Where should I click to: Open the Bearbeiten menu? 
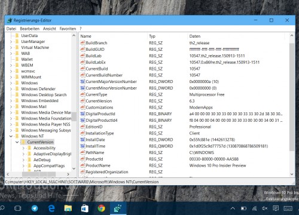[x=30, y=29]
